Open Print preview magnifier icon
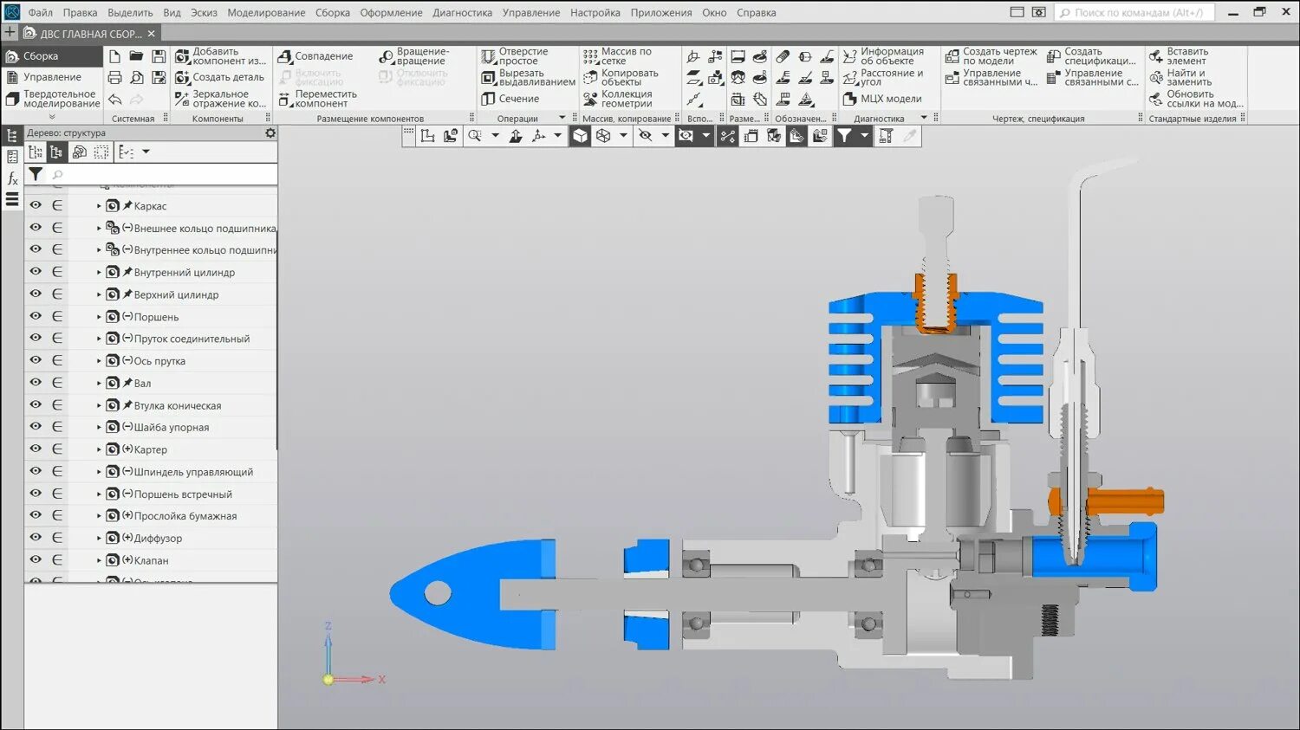The height and width of the screenshot is (730, 1300). pyautogui.click(x=136, y=78)
